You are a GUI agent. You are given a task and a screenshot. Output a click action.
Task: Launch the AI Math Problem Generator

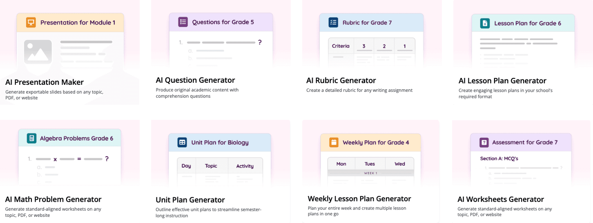(54, 199)
